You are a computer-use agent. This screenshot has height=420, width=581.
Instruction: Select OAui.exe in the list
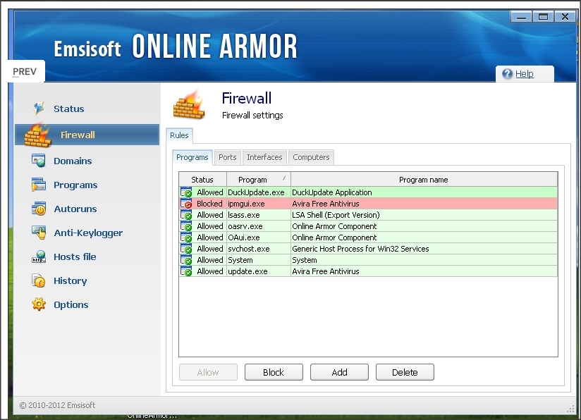[244, 237]
